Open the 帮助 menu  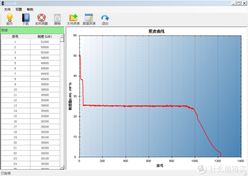(x=30, y=9)
